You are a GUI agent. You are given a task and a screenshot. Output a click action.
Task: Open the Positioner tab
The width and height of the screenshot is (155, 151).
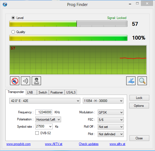[x=57, y=92]
